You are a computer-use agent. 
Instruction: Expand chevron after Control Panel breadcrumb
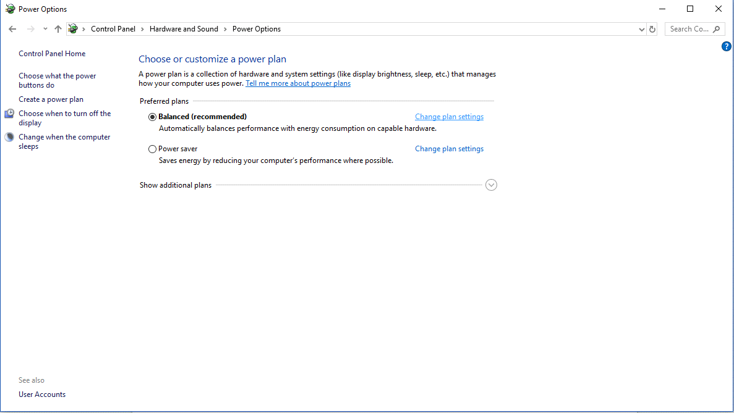coord(142,29)
